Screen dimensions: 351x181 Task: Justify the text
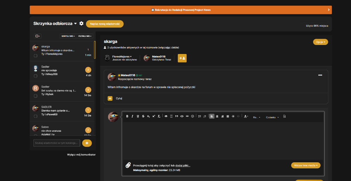pos(228,116)
